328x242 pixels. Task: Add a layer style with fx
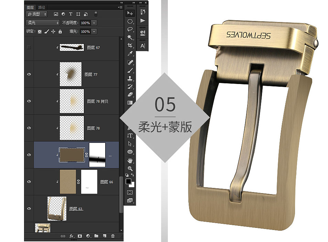click(72, 236)
